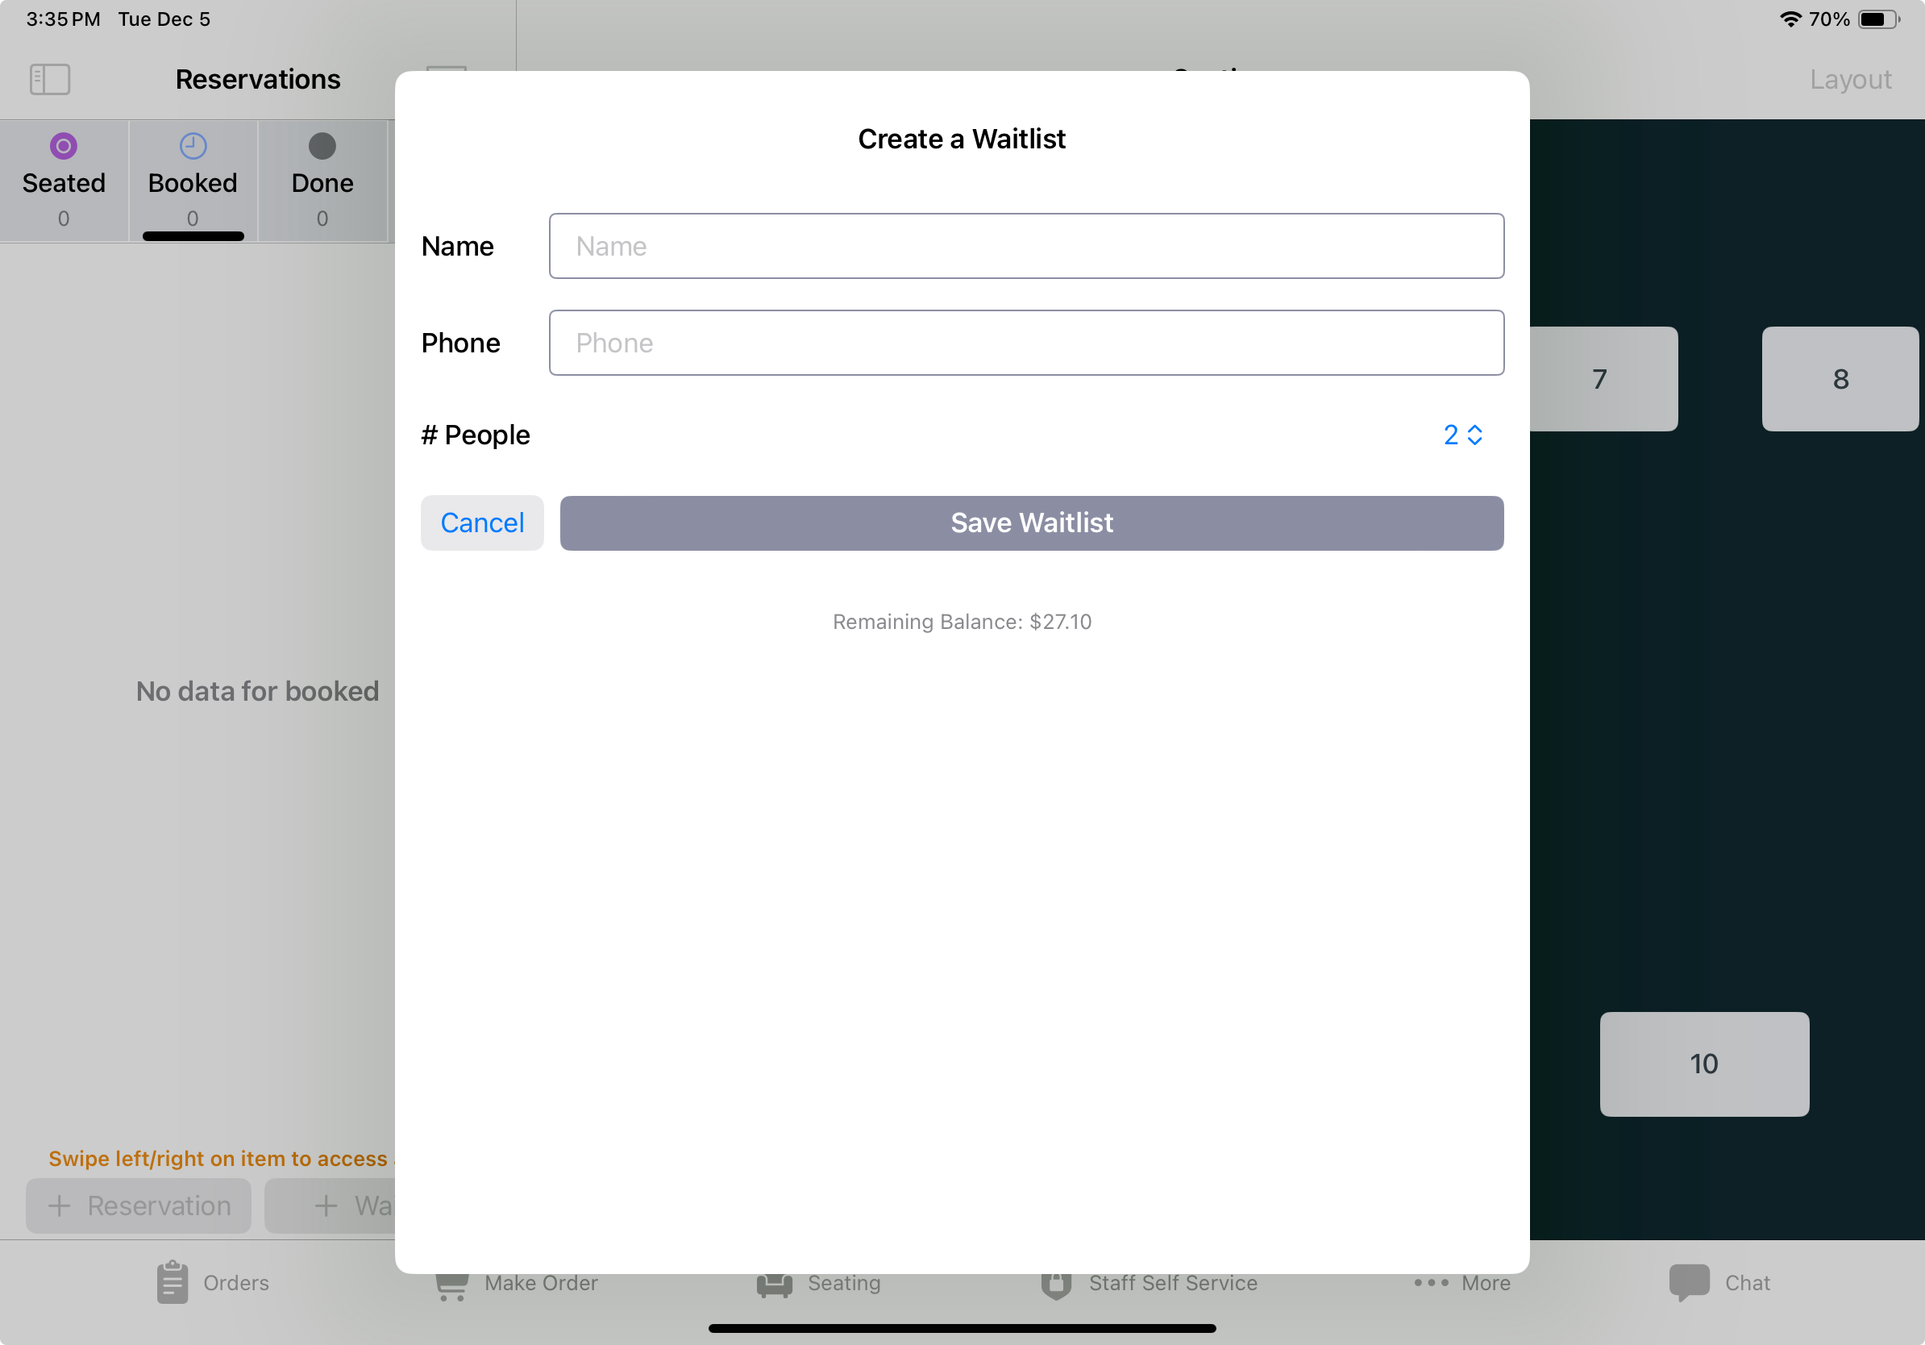Click the purple Seated status icon

[x=63, y=144]
